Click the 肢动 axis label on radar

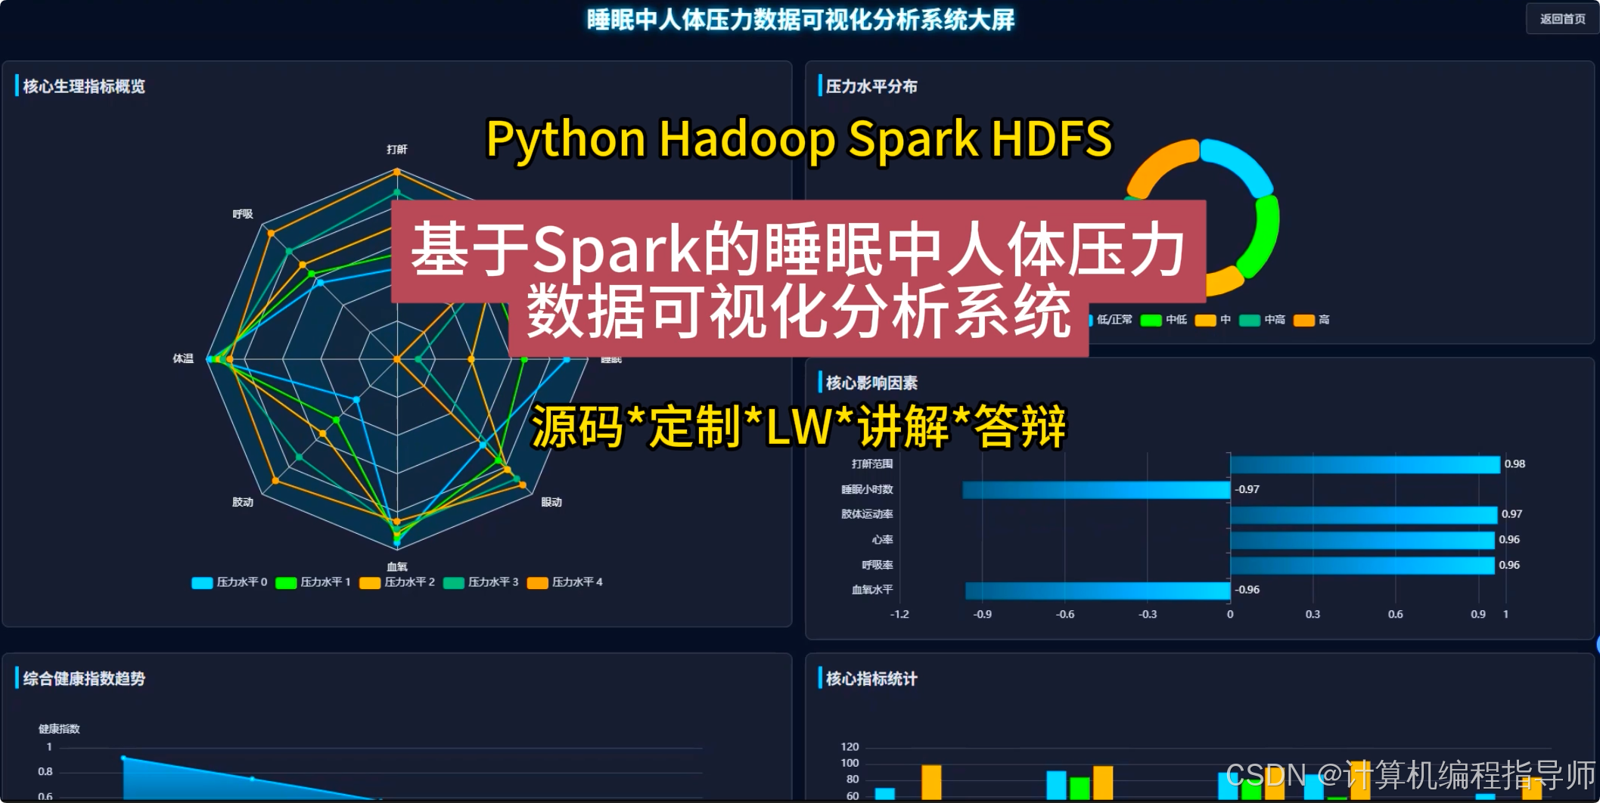[243, 502]
